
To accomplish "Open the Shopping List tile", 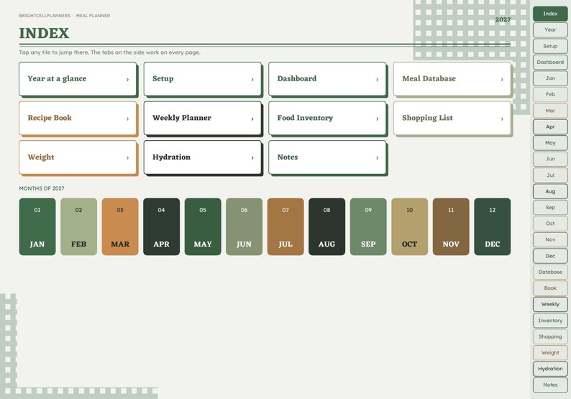I will (452, 119).
